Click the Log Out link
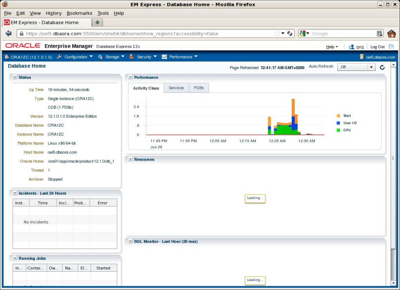Viewport: 400px width, 290px height. [x=377, y=47]
